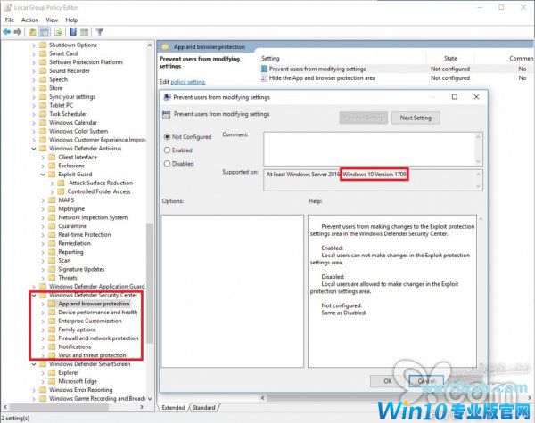
Task: Select the Windows Color System tree item
Action: [78, 131]
